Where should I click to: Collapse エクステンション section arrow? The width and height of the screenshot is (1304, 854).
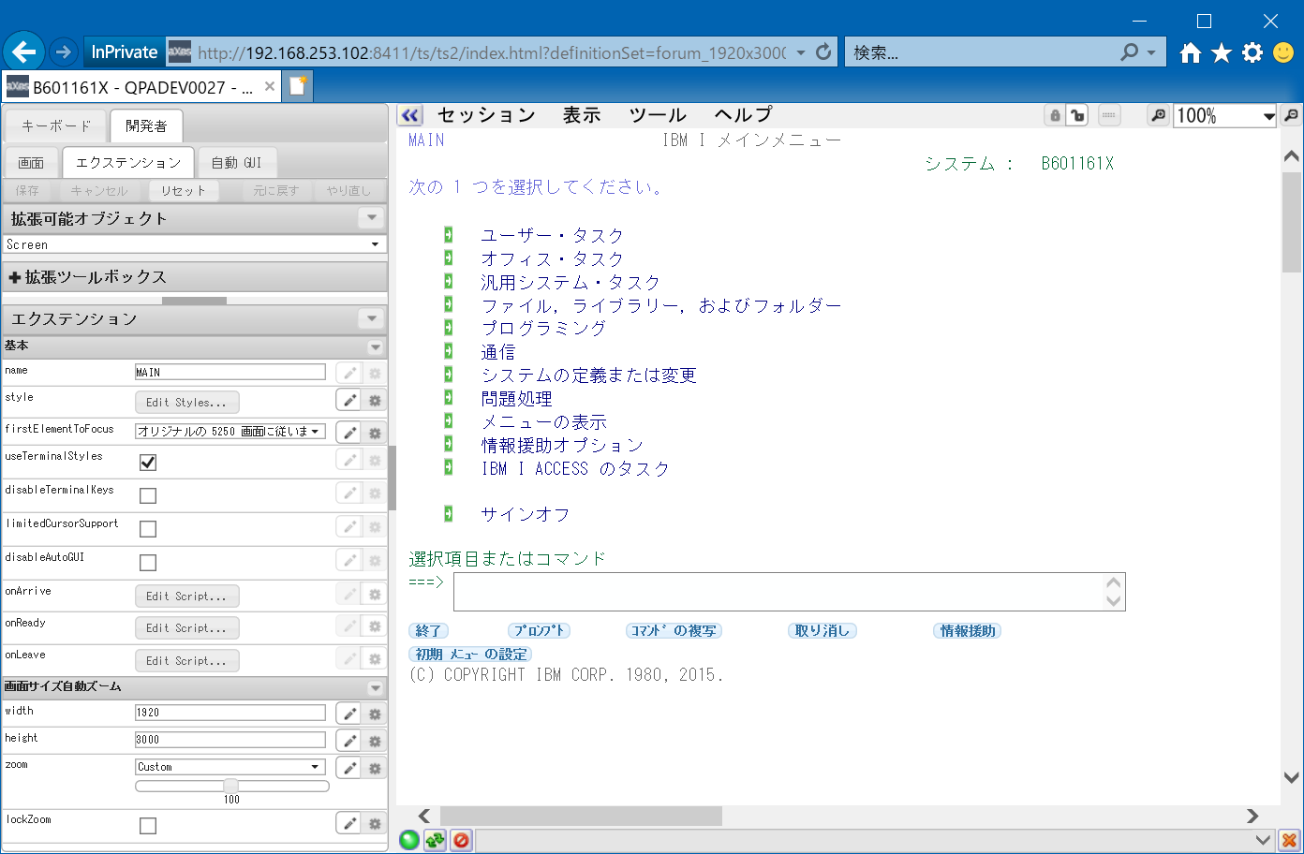click(x=372, y=319)
